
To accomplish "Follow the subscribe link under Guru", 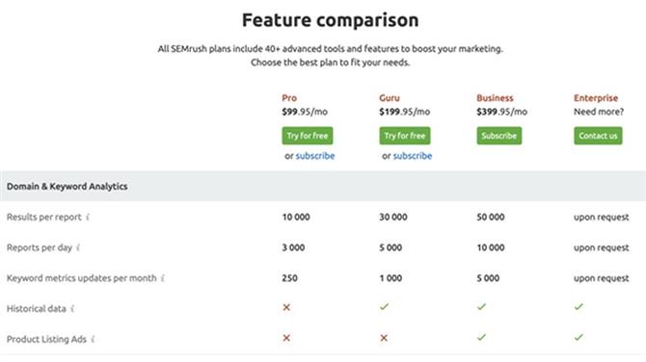I will (413, 156).
